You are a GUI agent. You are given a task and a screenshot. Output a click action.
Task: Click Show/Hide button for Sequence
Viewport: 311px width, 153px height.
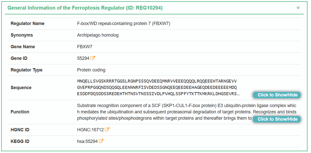point(277,95)
